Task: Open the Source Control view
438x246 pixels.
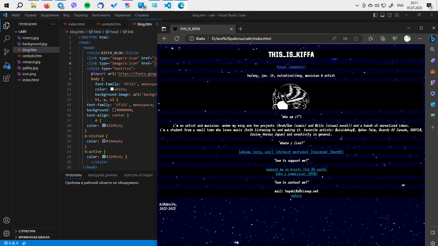Action: click(7, 52)
